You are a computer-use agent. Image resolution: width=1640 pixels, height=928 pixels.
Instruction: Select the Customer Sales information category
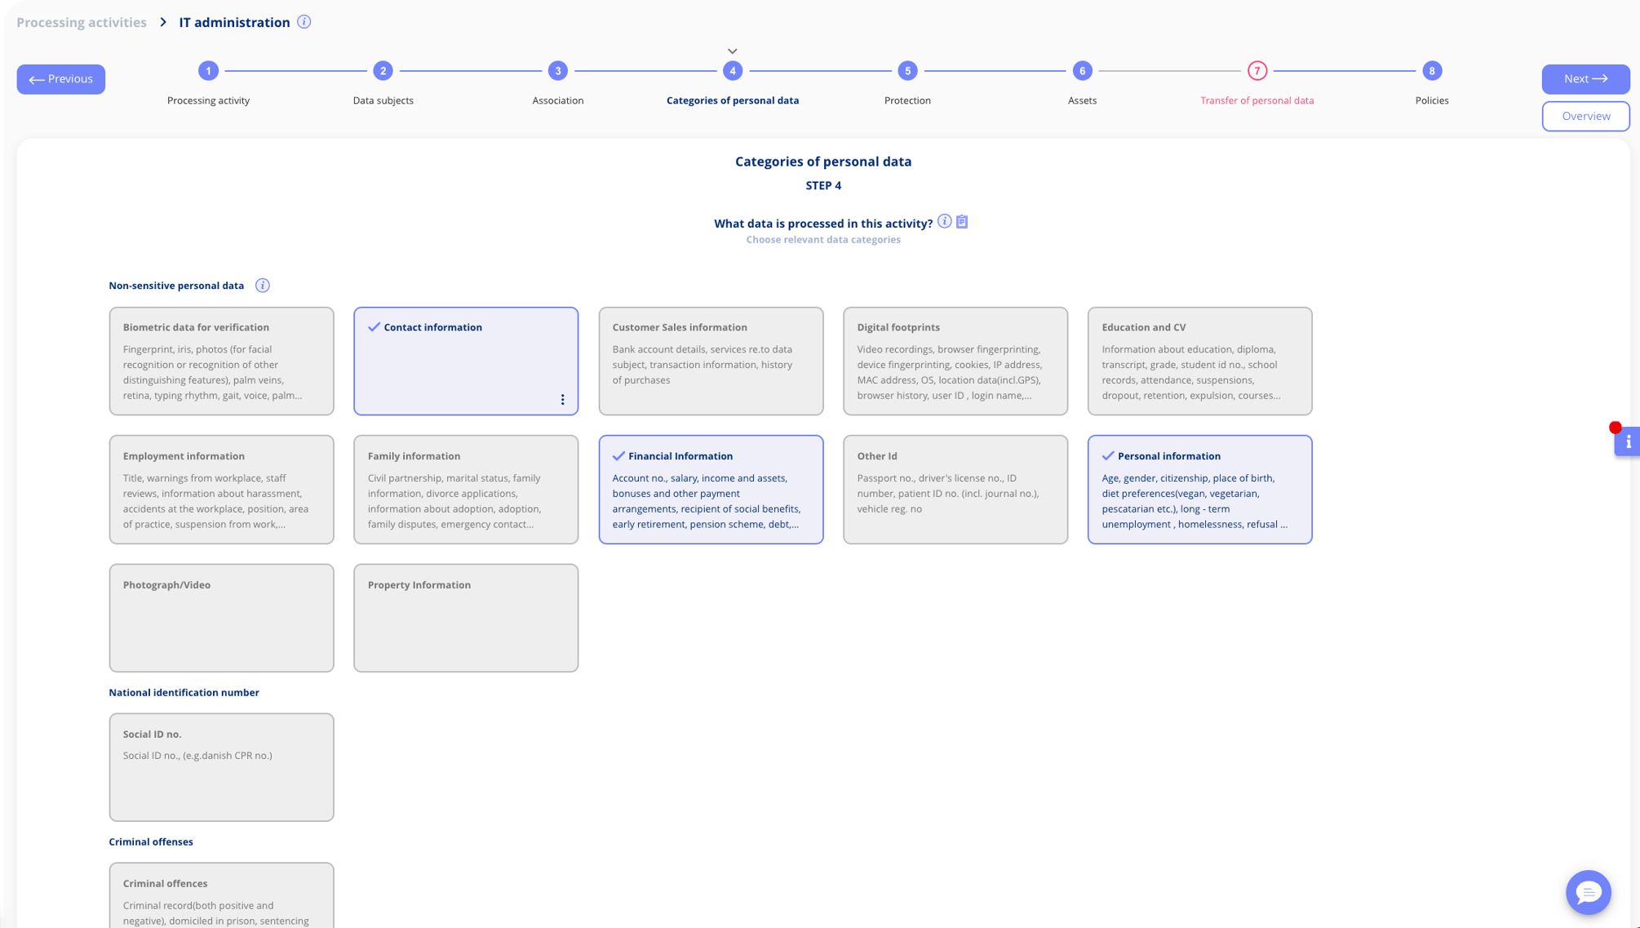click(x=711, y=361)
